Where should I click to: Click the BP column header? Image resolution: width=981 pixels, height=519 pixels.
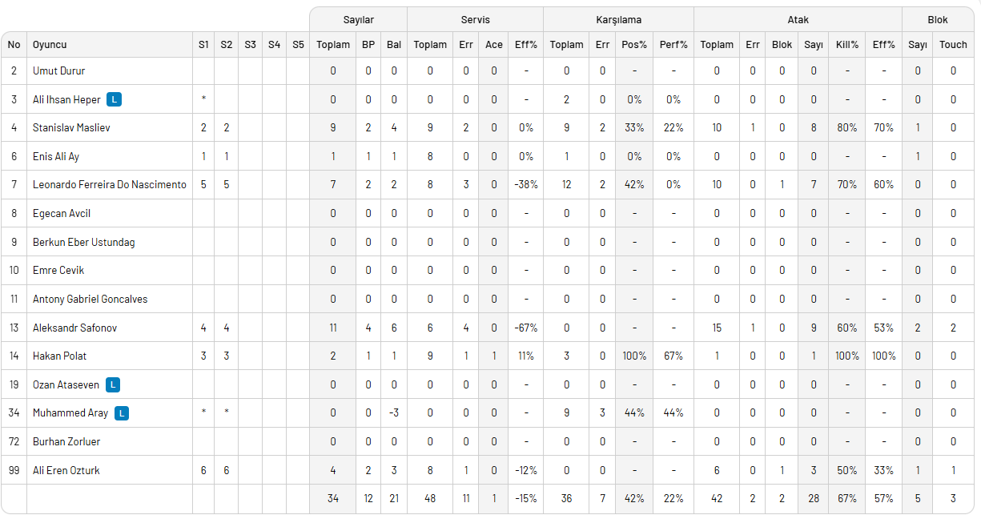pos(368,45)
